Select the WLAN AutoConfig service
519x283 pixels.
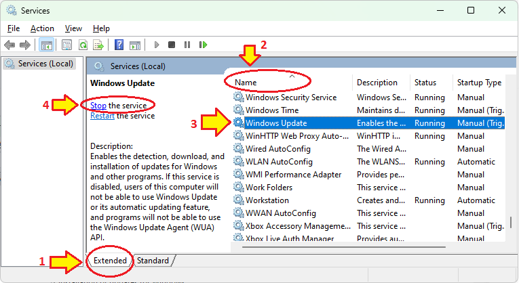click(279, 162)
